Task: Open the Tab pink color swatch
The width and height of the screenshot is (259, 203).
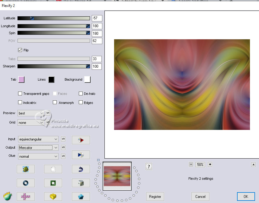Action: pos(21,79)
